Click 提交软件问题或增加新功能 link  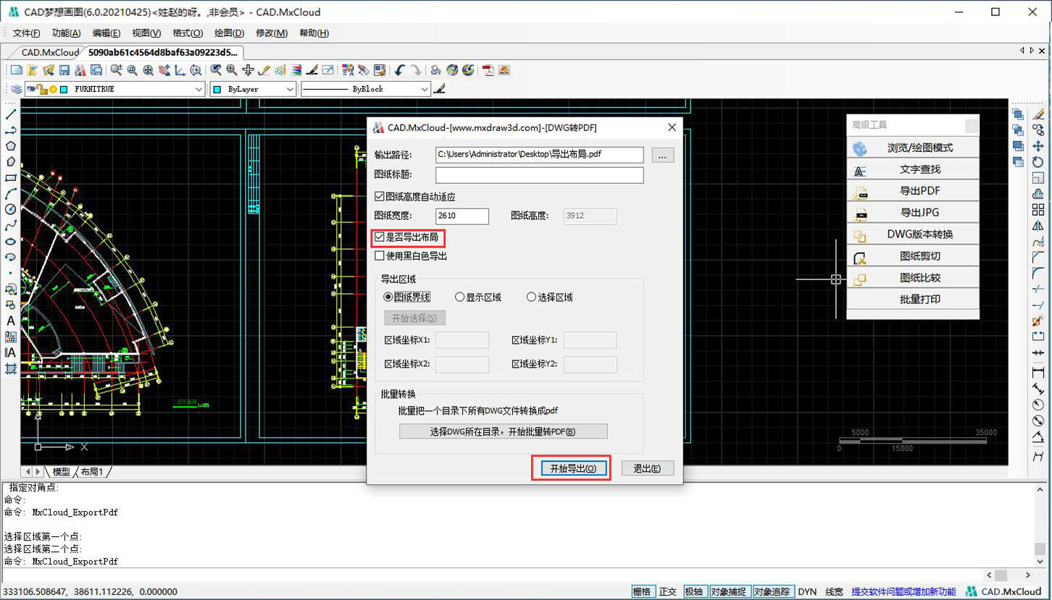tap(903, 591)
